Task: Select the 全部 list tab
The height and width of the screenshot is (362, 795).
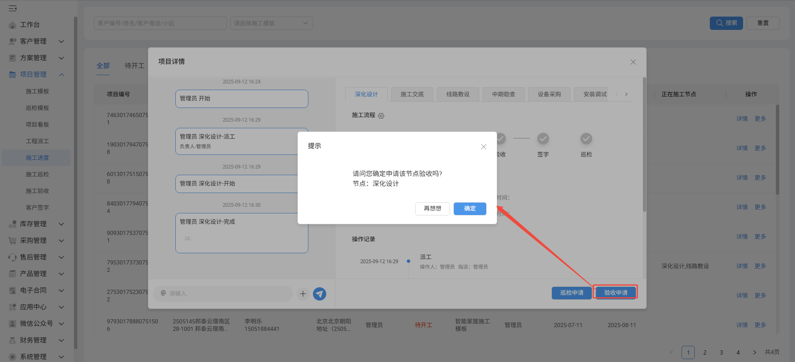Action: tap(103, 66)
